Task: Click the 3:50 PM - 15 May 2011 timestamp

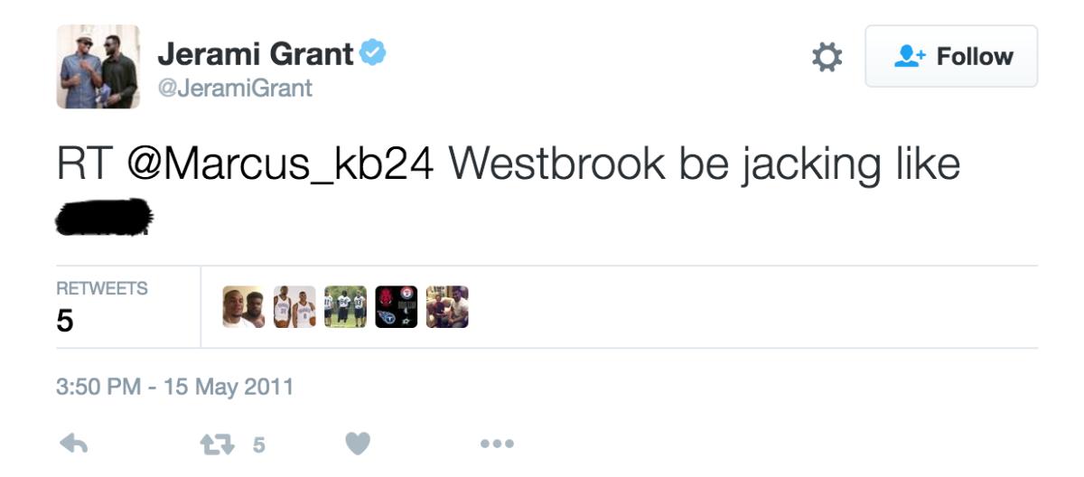Action: (x=175, y=387)
